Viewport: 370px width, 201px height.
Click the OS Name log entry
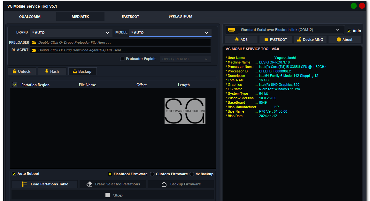click(263, 89)
